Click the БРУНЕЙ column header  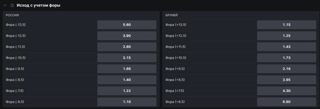(171, 15)
